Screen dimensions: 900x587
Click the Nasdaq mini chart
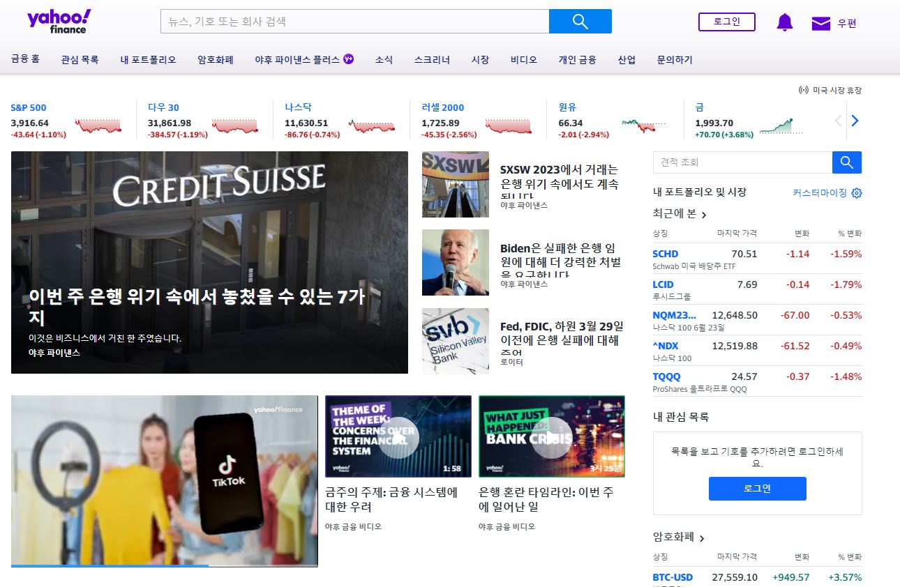click(372, 126)
